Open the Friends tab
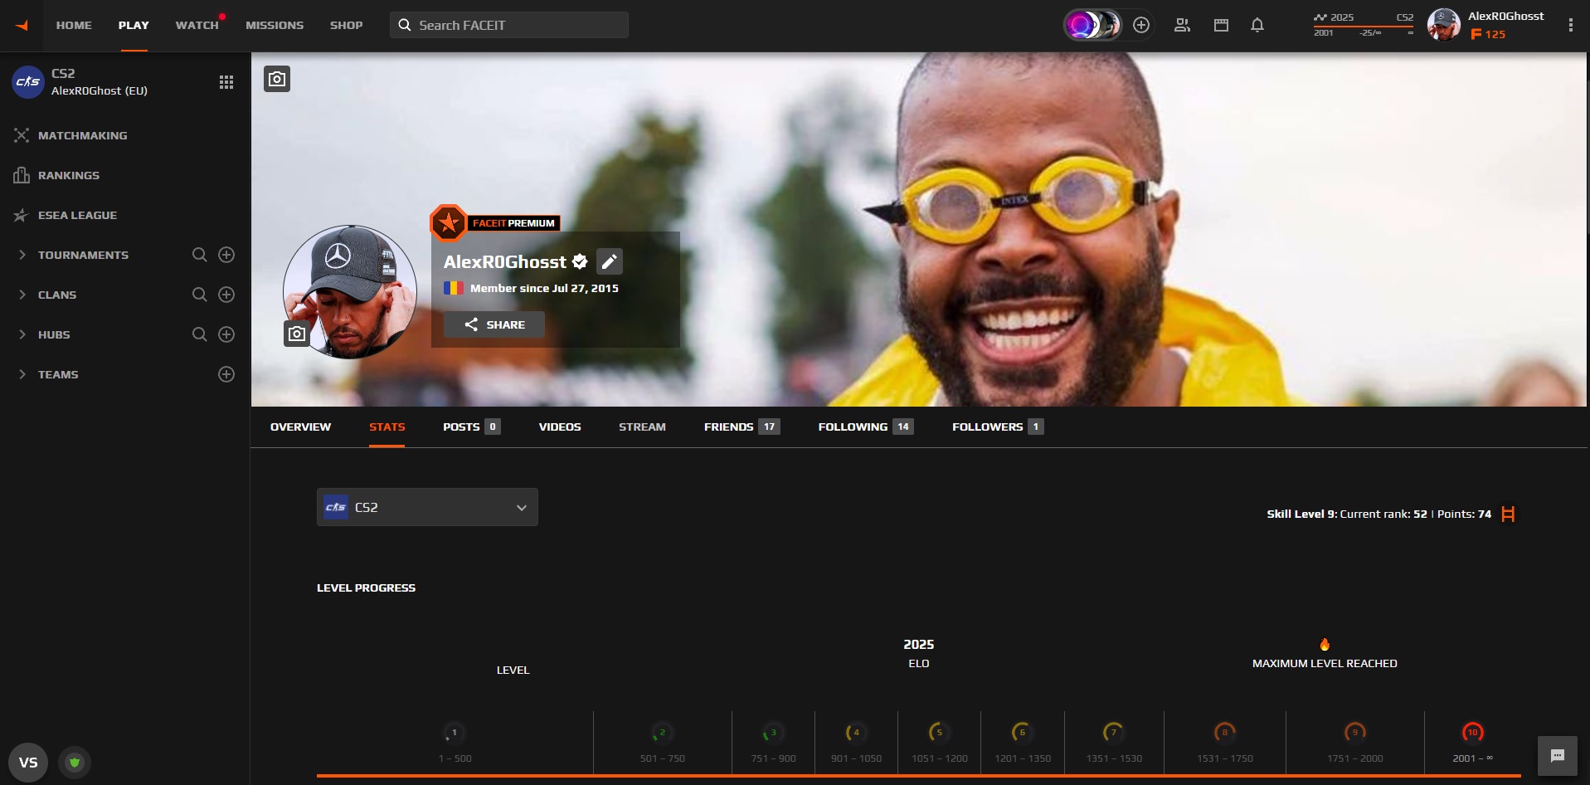 742,427
